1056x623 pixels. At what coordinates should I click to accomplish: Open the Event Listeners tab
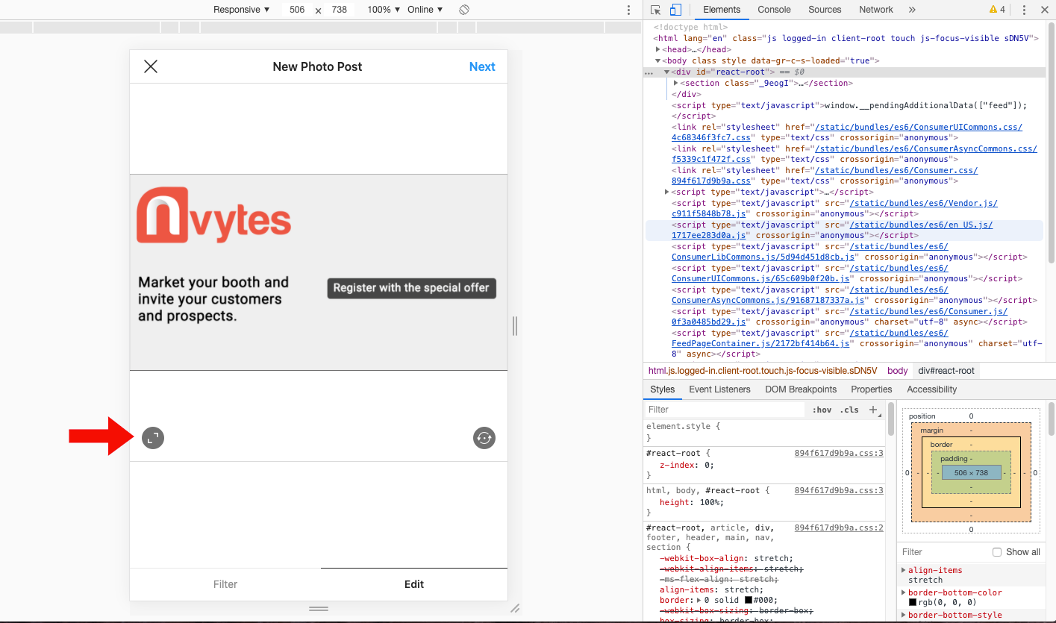[719, 389]
